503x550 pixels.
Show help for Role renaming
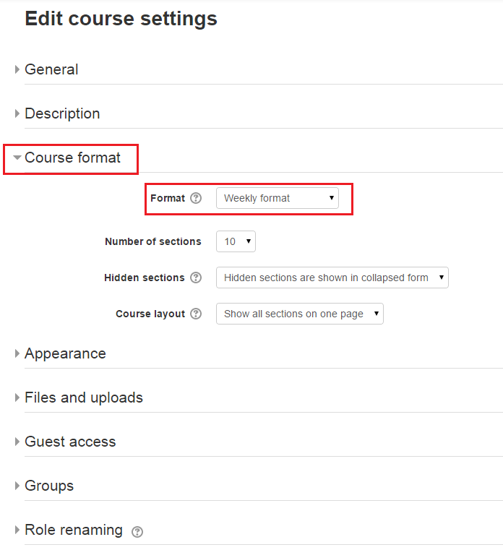(x=137, y=531)
